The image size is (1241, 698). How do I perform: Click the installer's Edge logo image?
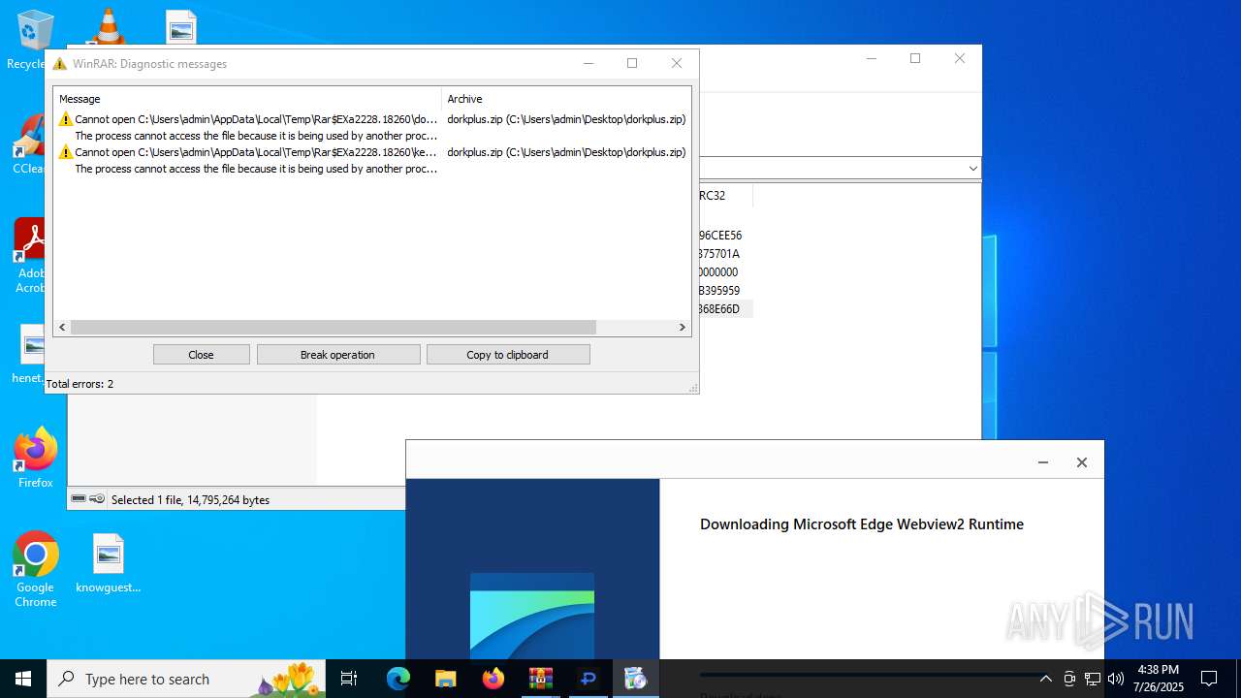tap(532, 616)
